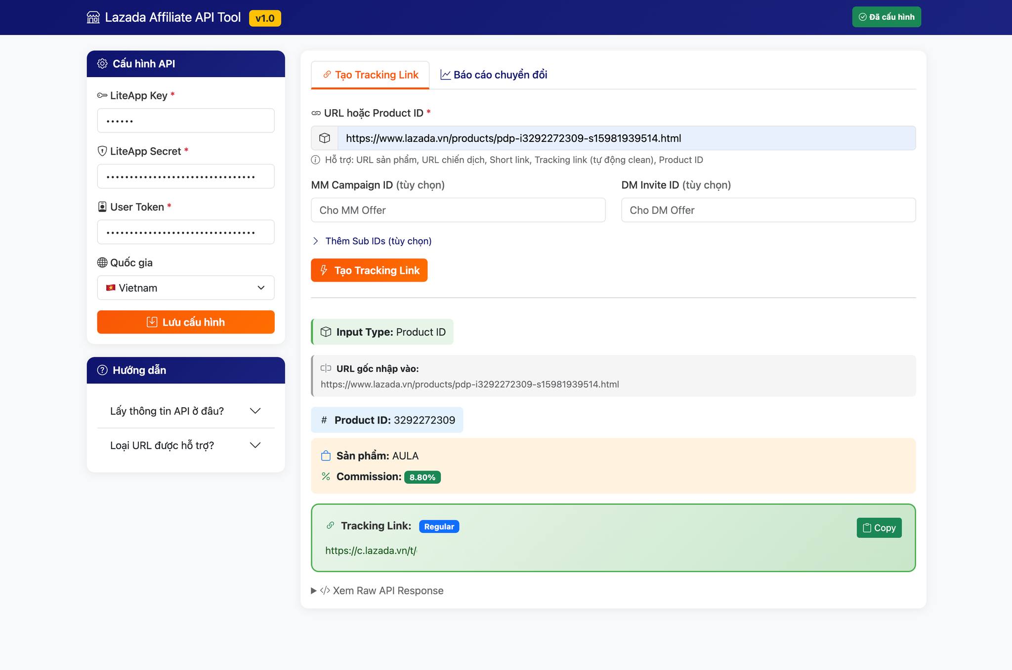
Task: Click the Lưu cấu hình save button
Action: tap(186, 322)
